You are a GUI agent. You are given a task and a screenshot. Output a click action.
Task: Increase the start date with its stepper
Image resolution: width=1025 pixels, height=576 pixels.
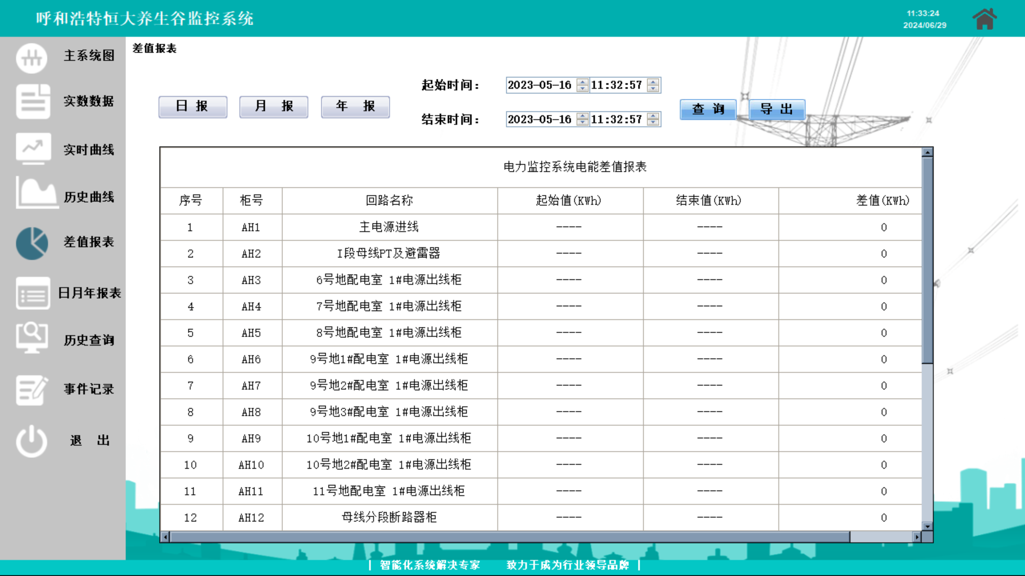pos(582,82)
